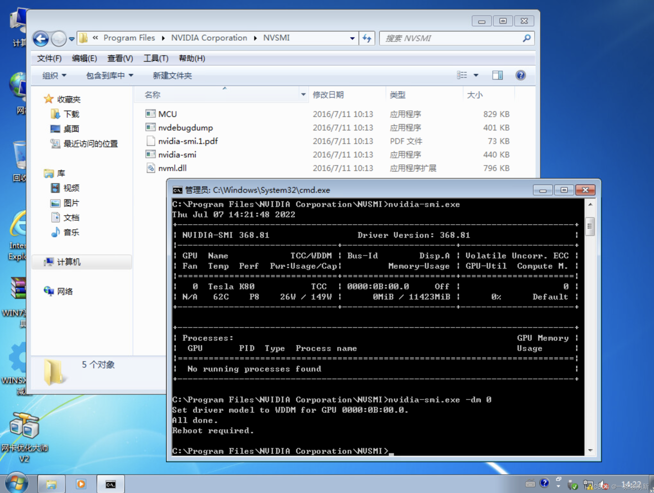654x493 pixels.
Task: Click the cmd window vertical scrollbar thumb
Action: [590, 226]
